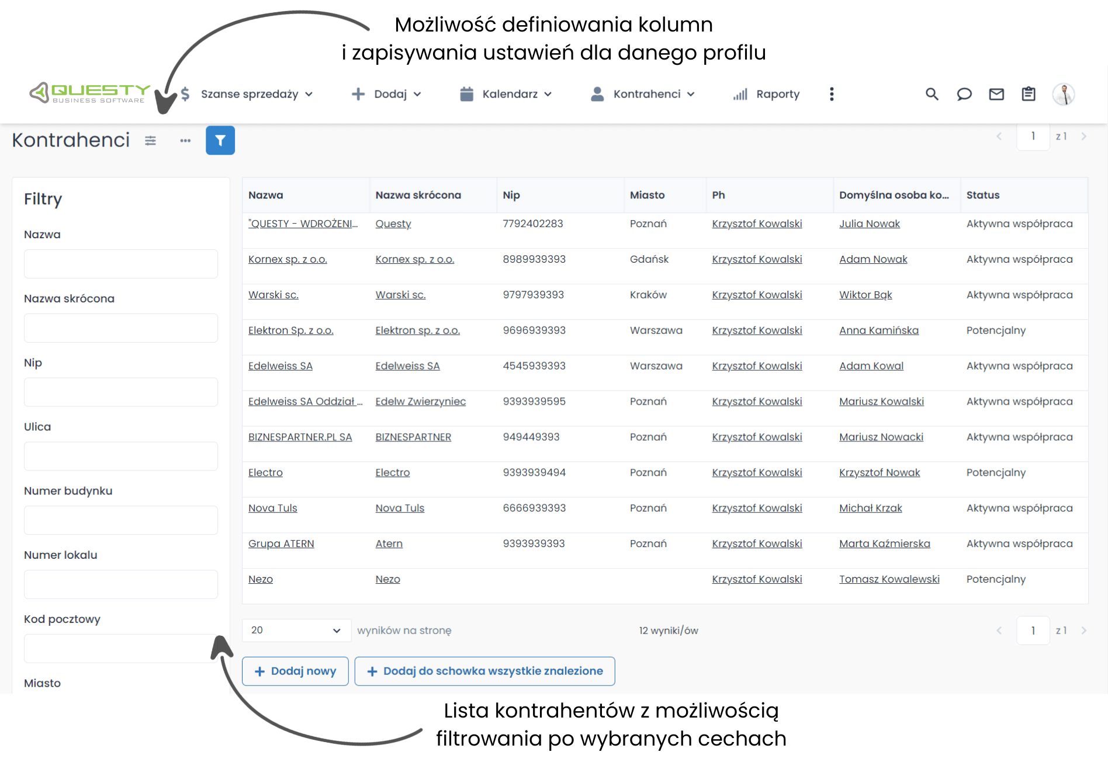
Task: Open contact person Anna Kamińska
Action: (879, 330)
